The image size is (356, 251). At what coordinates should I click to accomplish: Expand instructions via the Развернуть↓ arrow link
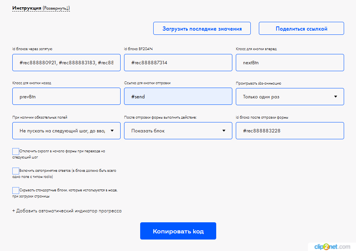point(56,8)
